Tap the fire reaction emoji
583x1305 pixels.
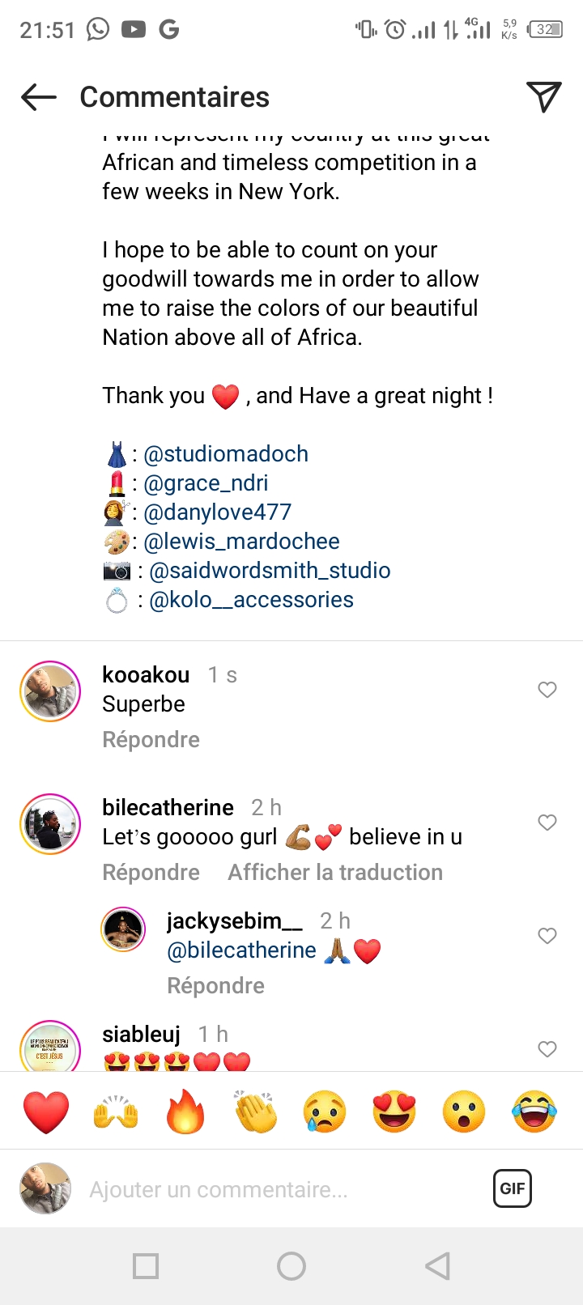pos(185,1111)
